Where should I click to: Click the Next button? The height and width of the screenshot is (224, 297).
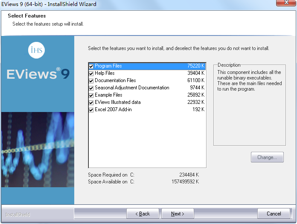coord(178,214)
